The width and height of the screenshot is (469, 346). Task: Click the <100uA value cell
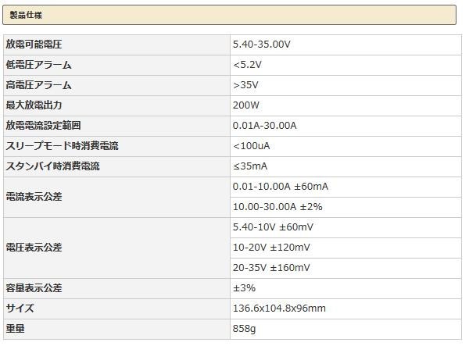tap(251, 146)
